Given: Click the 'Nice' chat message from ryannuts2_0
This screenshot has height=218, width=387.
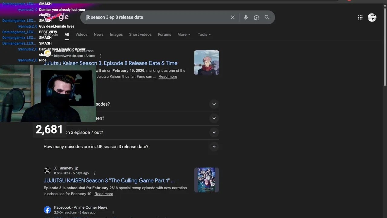Looking at the screenshot, I should 43,60.
